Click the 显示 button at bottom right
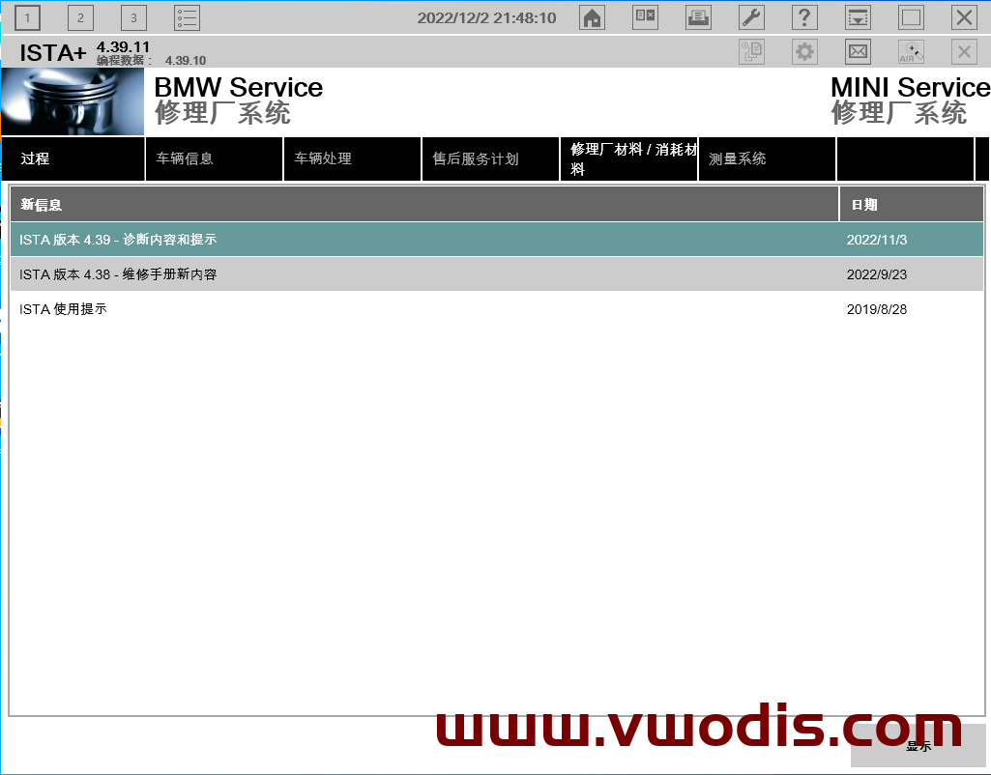The height and width of the screenshot is (775, 991). click(x=917, y=746)
